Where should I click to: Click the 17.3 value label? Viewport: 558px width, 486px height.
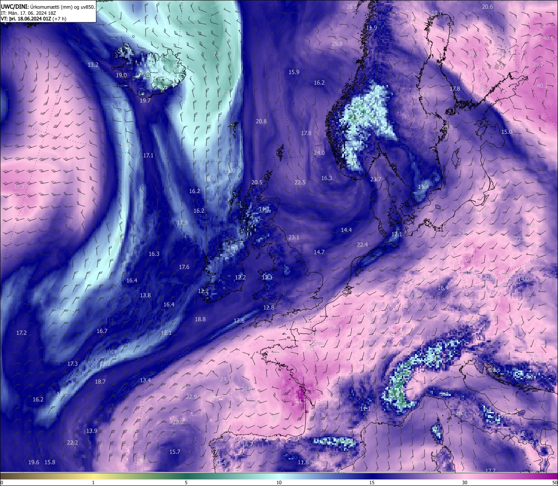[72, 364]
